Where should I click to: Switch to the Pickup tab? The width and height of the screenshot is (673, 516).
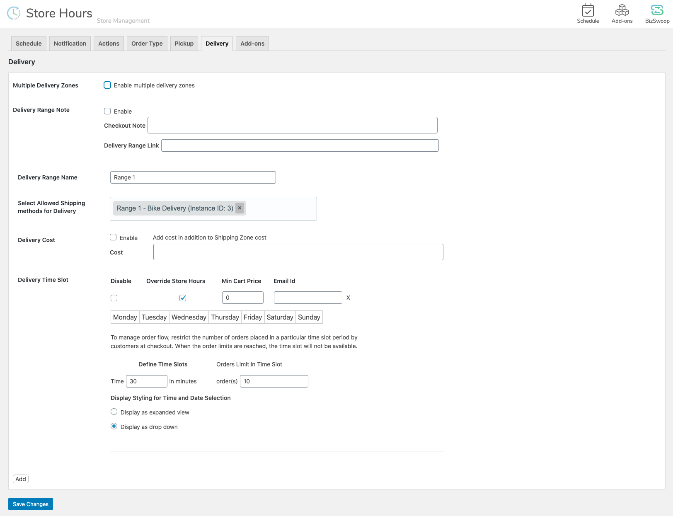184,43
